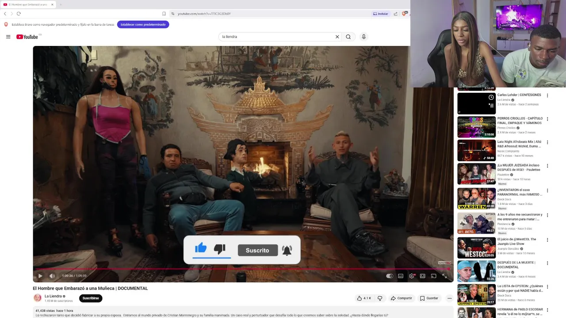566x318 pixels.
Task: Expand the video description box
Action: click(x=243, y=313)
